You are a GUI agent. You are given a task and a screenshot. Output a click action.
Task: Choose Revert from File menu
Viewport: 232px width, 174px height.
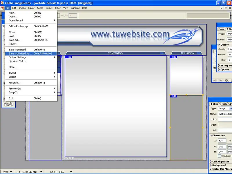(31, 44)
